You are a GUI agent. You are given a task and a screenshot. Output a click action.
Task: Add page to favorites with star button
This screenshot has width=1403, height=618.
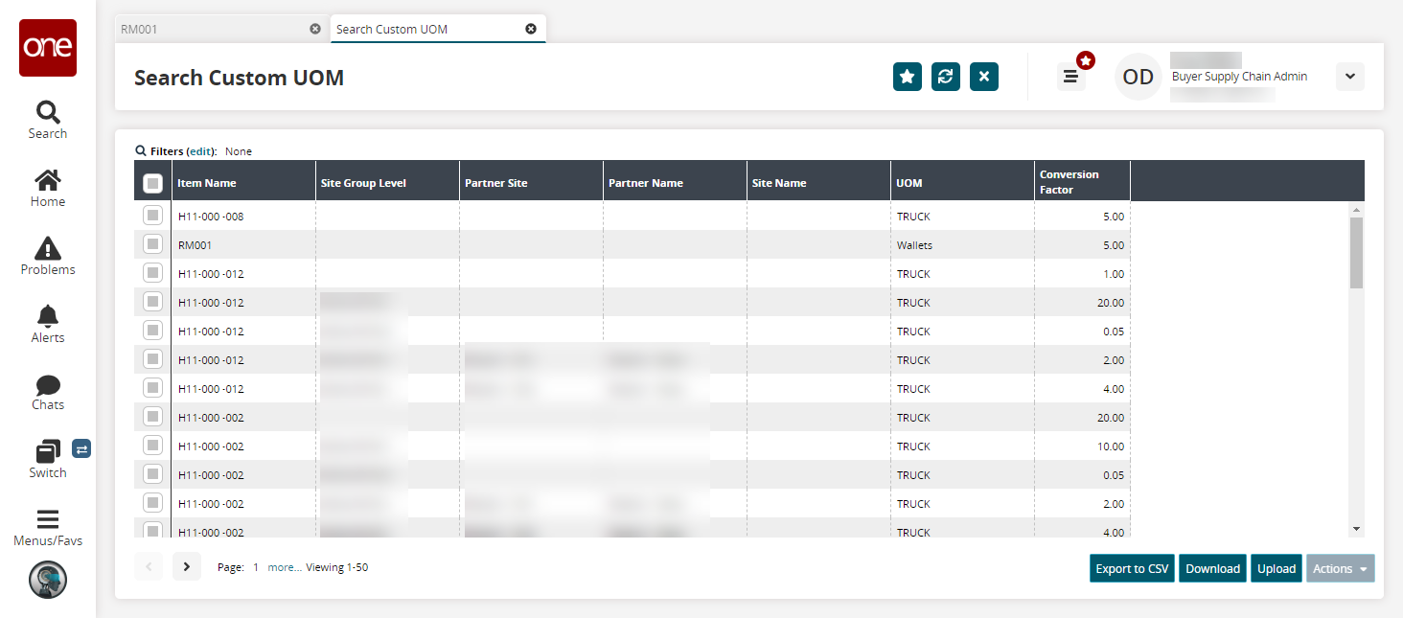(x=907, y=77)
